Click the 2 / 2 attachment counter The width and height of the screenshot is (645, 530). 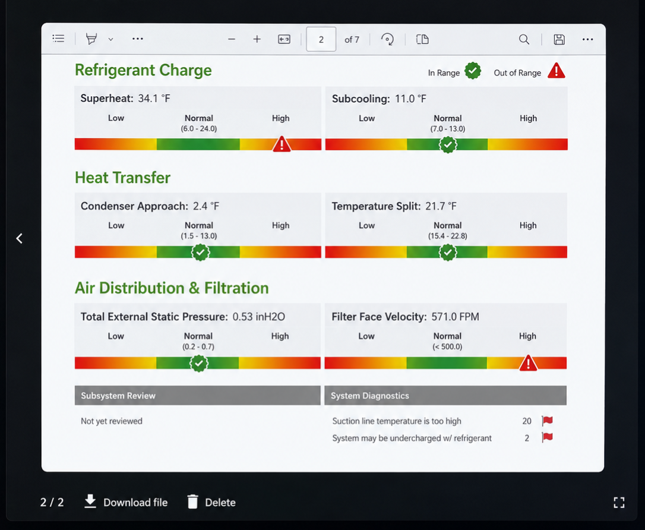tap(52, 502)
